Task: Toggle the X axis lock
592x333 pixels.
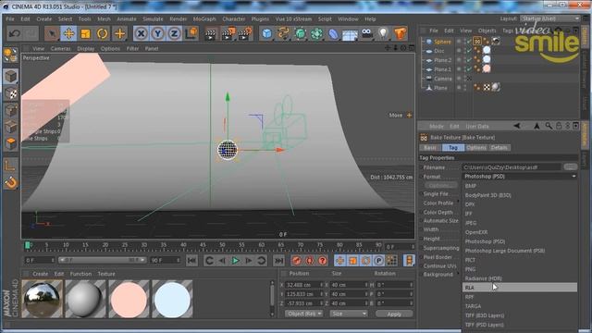Action: point(141,33)
